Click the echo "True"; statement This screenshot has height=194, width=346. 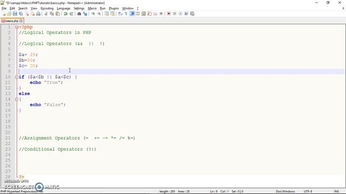tap(46, 82)
